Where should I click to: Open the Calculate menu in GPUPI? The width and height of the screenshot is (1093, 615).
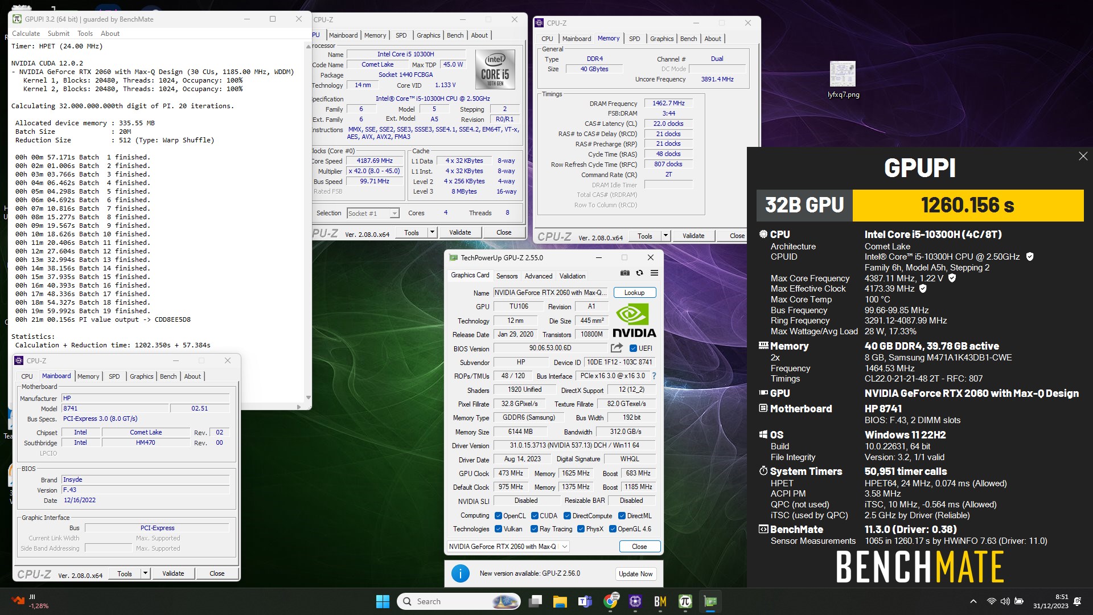pyautogui.click(x=26, y=34)
